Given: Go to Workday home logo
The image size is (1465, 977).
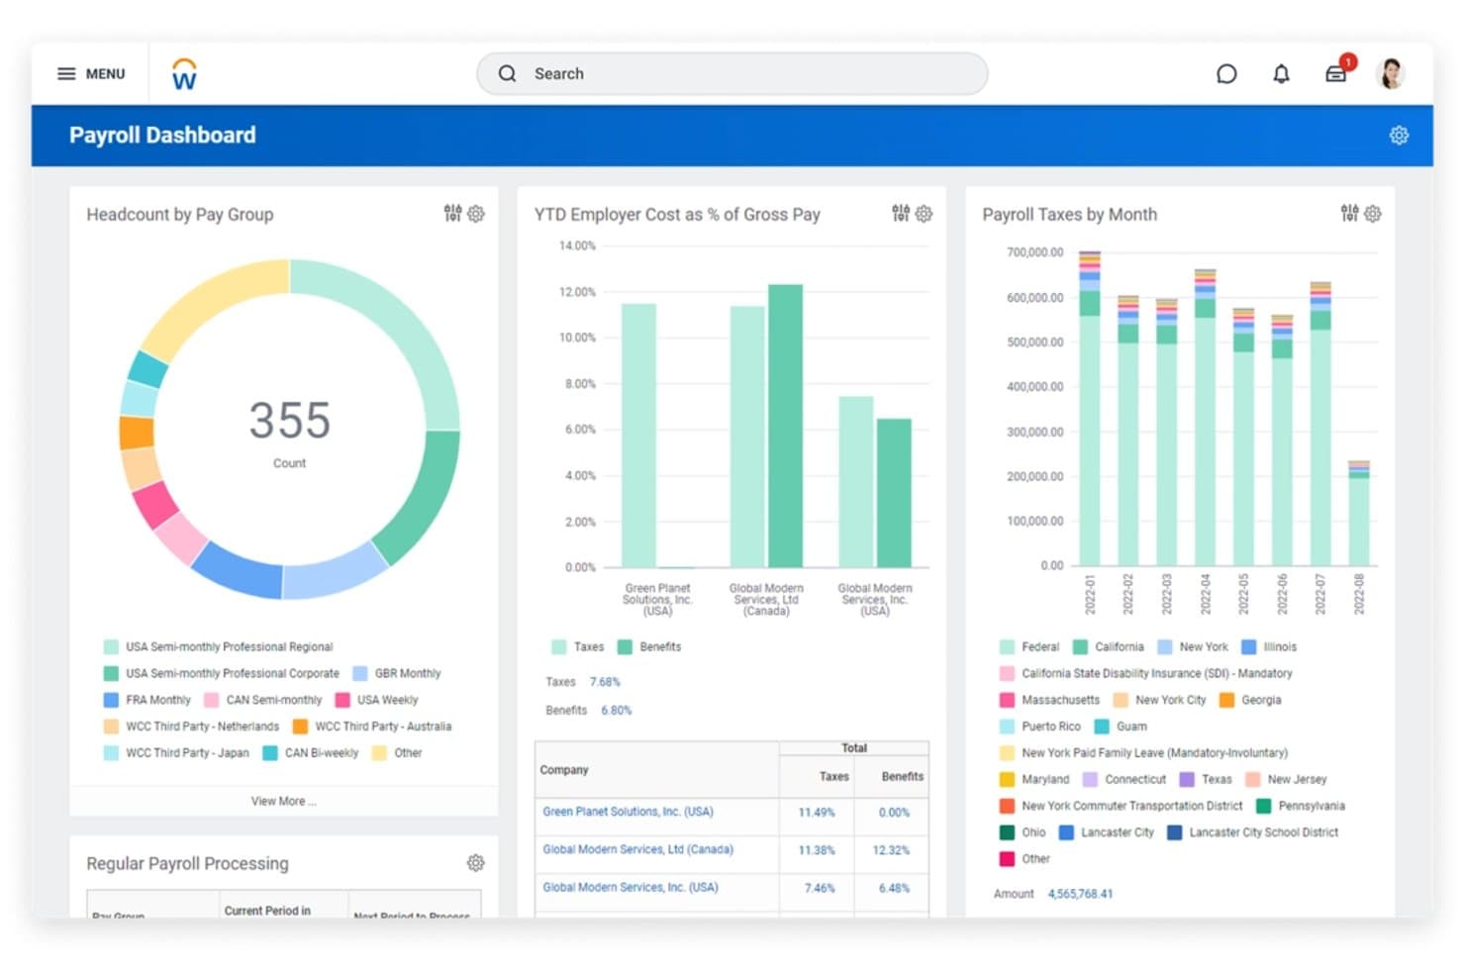Looking at the screenshot, I should [184, 74].
